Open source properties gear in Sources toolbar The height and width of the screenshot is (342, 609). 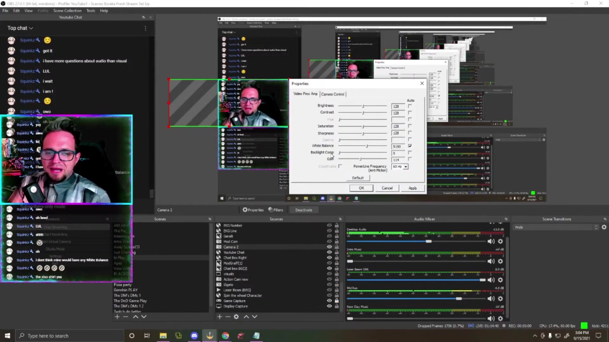click(236, 317)
